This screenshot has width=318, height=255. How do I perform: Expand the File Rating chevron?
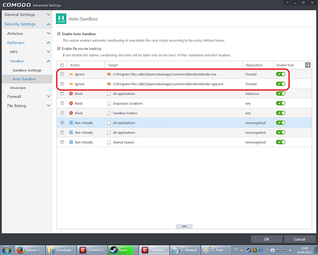(48, 106)
